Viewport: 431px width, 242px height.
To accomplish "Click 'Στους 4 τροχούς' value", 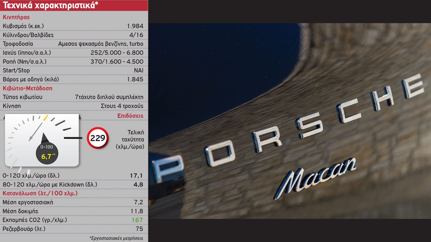I will (x=122, y=106).
